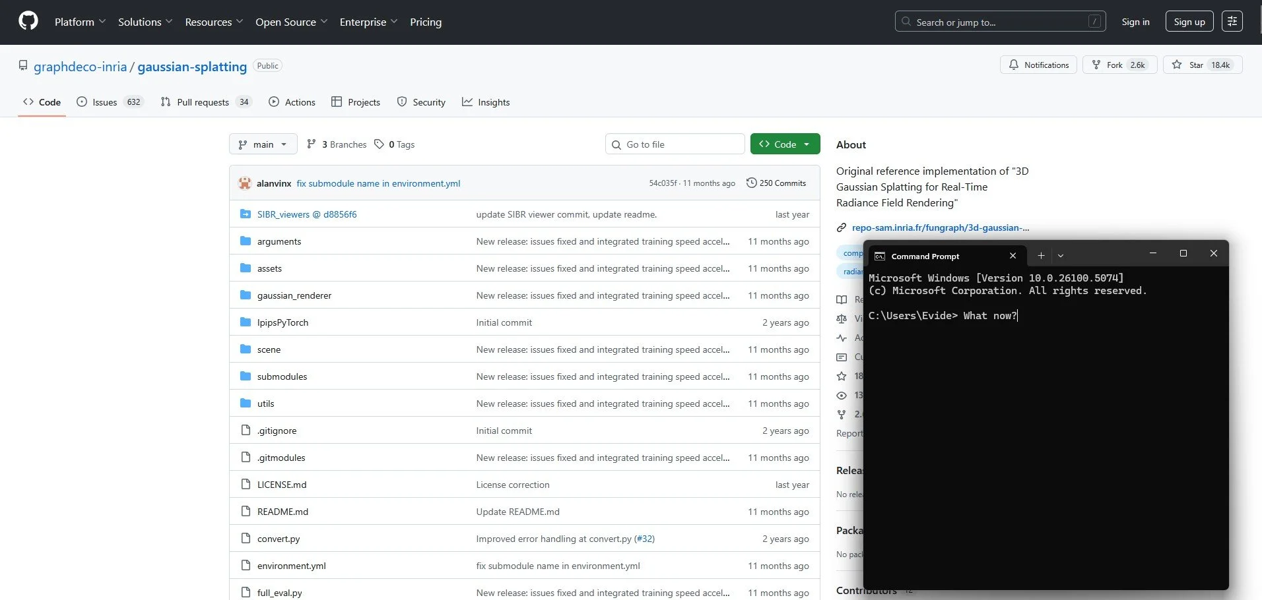1262x600 pixels.
Task: Open the environment.yml file icon
Action: pos(246,566)
